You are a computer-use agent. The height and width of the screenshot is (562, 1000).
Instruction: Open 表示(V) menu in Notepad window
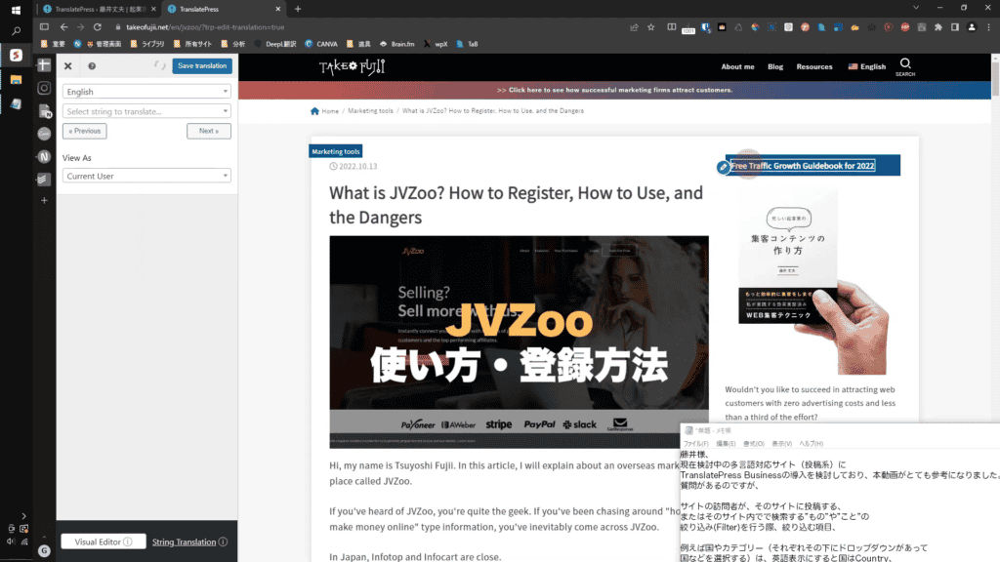click(x=782, y=444)
